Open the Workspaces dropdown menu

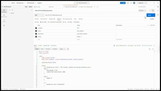(x=21, y=3)
